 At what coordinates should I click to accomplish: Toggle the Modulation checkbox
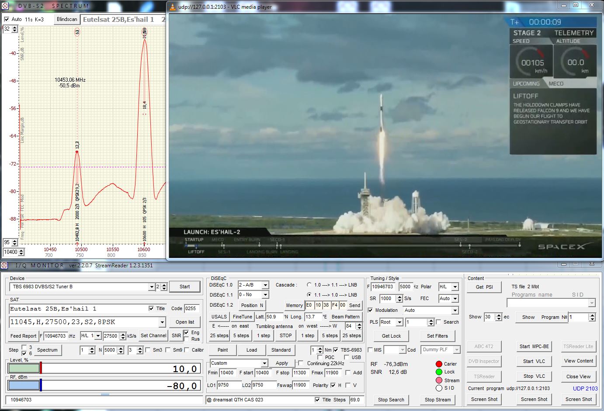coord(370,310)
